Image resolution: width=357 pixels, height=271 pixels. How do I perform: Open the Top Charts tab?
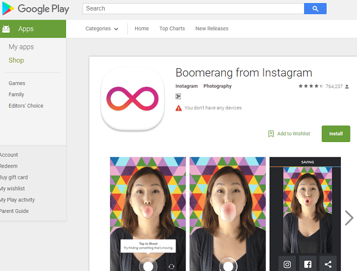click(172, 29)
